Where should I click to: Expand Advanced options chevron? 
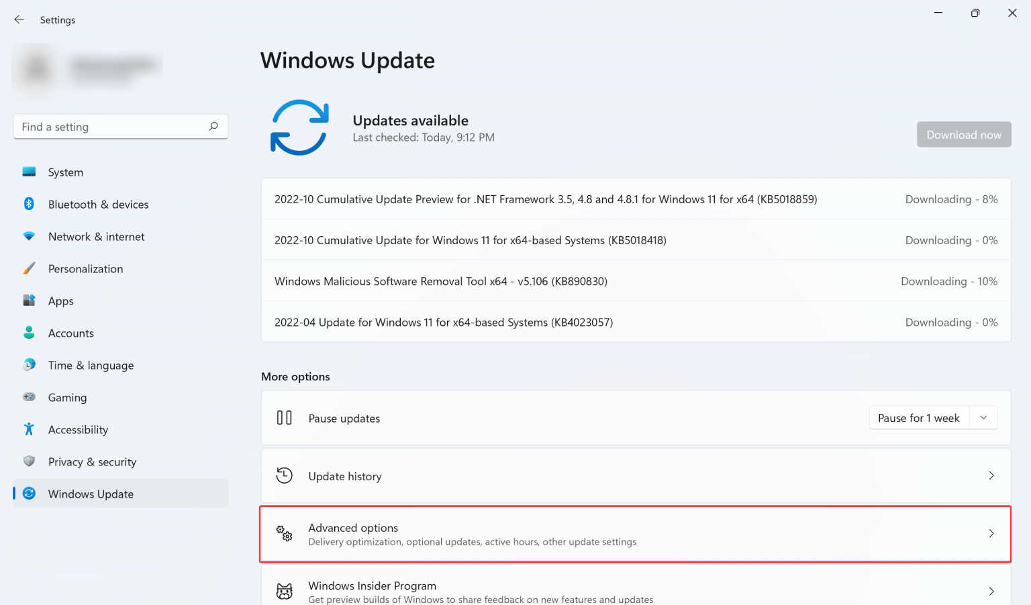[991, 533]
